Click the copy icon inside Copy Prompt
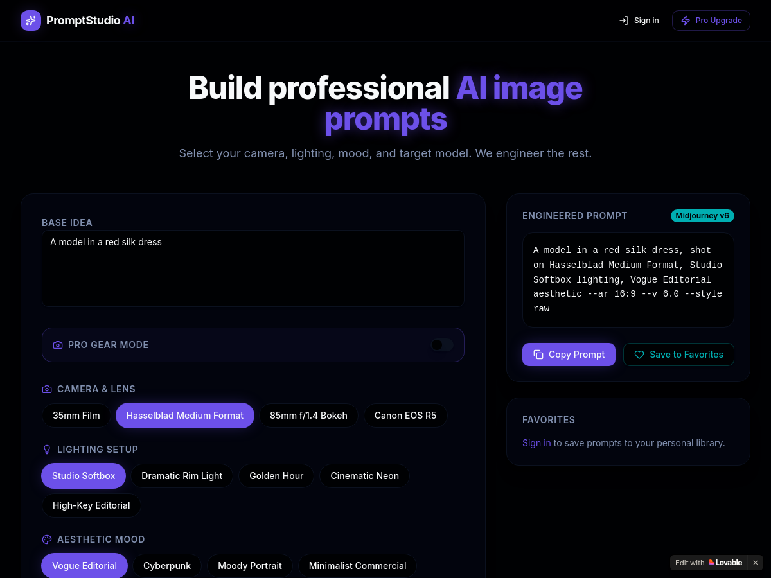Image resolution: width=771 pixels, height=578 pixels. (x=538, y=355)
